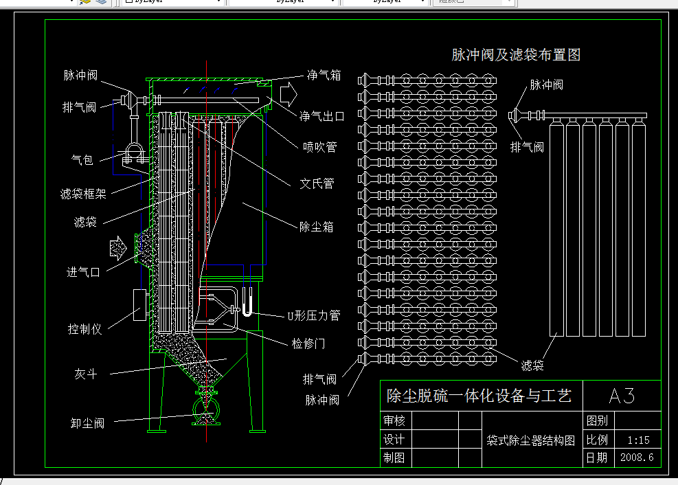Click 排气阀 label beside the filter bag elevation
678x485 pixels.
click(x=527, y=148)
